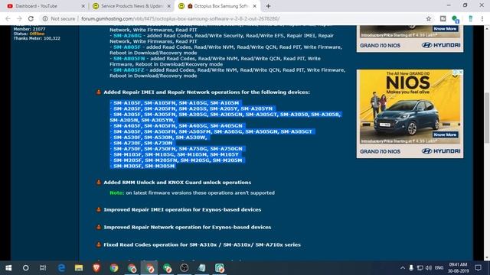Screen dimensions: 490x275
Task: Click the page vertical scrollbar thumb
Action: click(487, 118)
